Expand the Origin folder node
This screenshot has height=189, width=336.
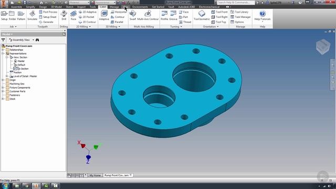[3, 80]
